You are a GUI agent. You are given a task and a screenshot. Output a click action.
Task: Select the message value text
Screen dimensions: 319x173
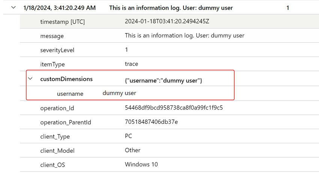pos(185,36)
